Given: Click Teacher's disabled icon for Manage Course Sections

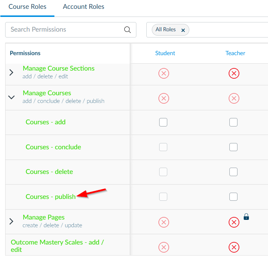Looking at the screenshot, I should tap(234, 74).
